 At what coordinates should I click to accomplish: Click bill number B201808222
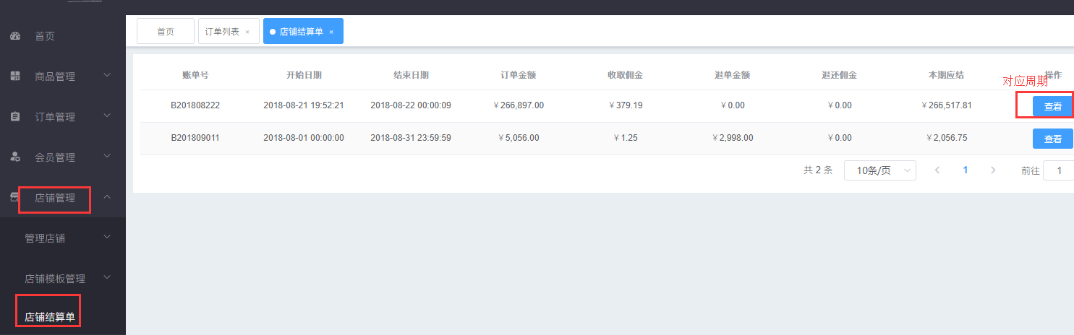(195, 105)
